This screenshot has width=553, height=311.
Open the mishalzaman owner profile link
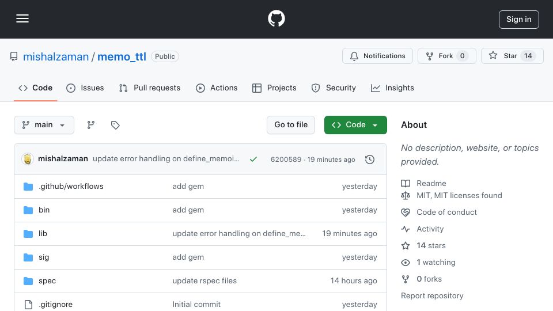(x=56, y=56)
